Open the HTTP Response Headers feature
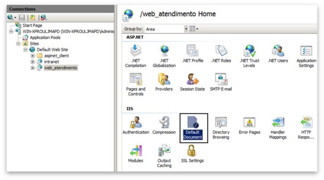Viewport: 324px width, 180px height. [306, 127]
